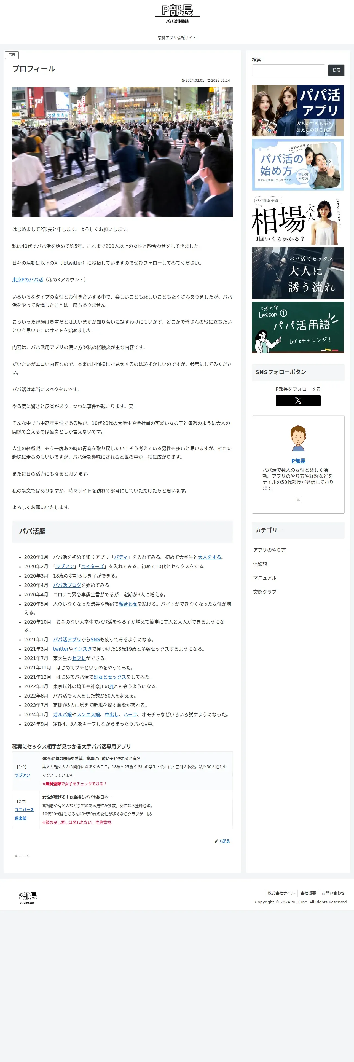Open the 体験談 category

click(260, 564)
